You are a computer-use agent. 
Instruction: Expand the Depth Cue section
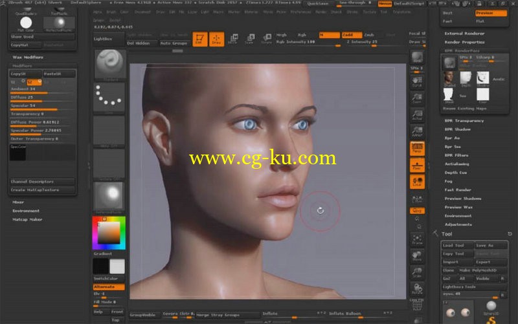point(456,173)
